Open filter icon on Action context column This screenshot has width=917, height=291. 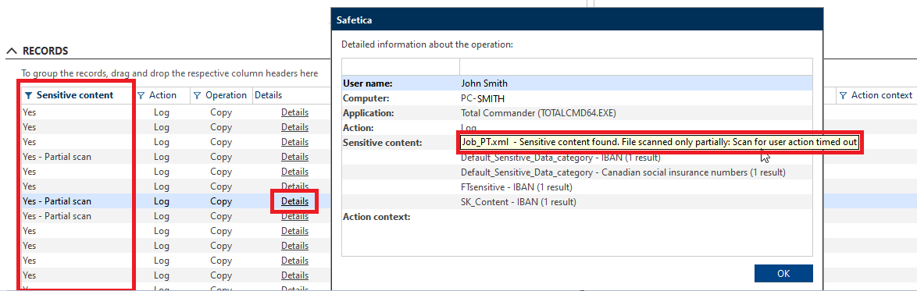point(844,95)
